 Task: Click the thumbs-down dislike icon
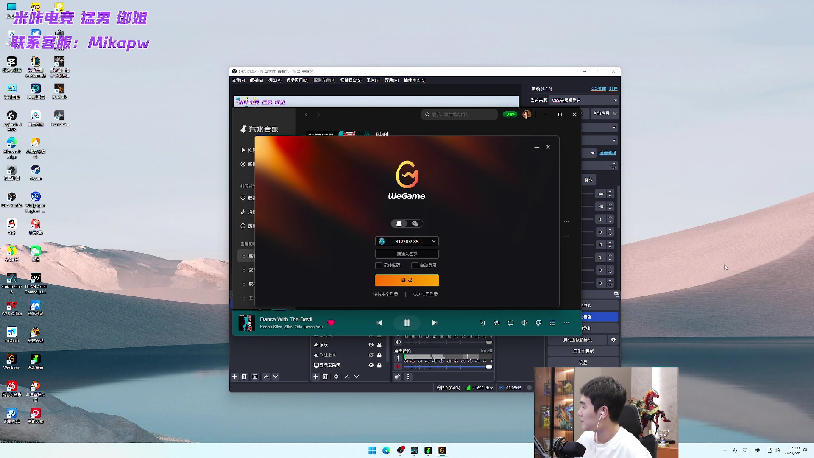[x=538, y=323]
